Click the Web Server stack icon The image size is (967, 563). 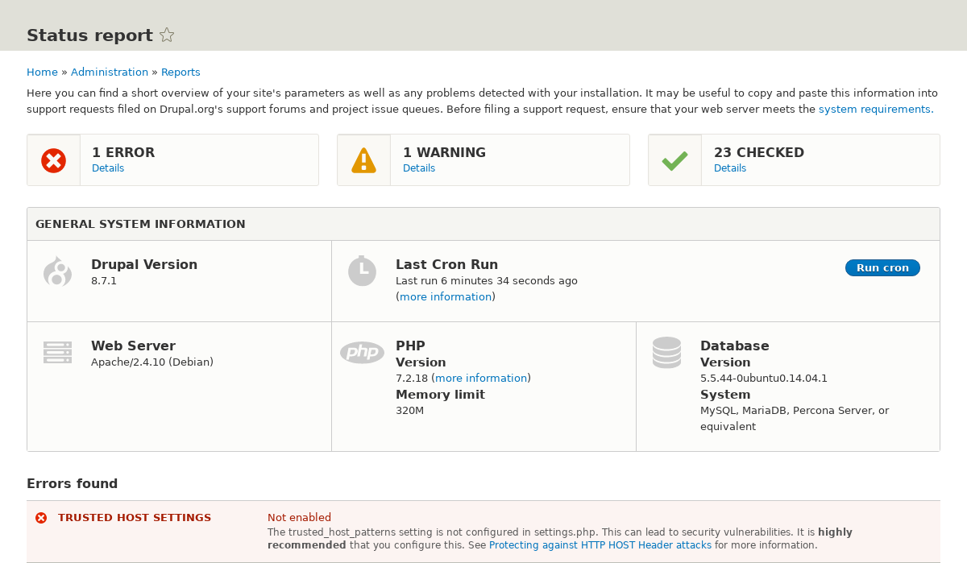(x=58, y=352)
